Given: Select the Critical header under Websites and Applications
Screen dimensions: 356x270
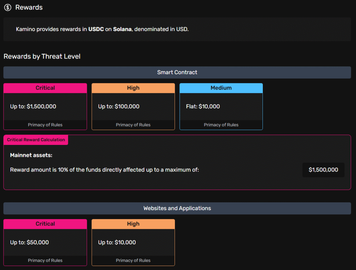Looking at the screenshot, I should (45, 224).
